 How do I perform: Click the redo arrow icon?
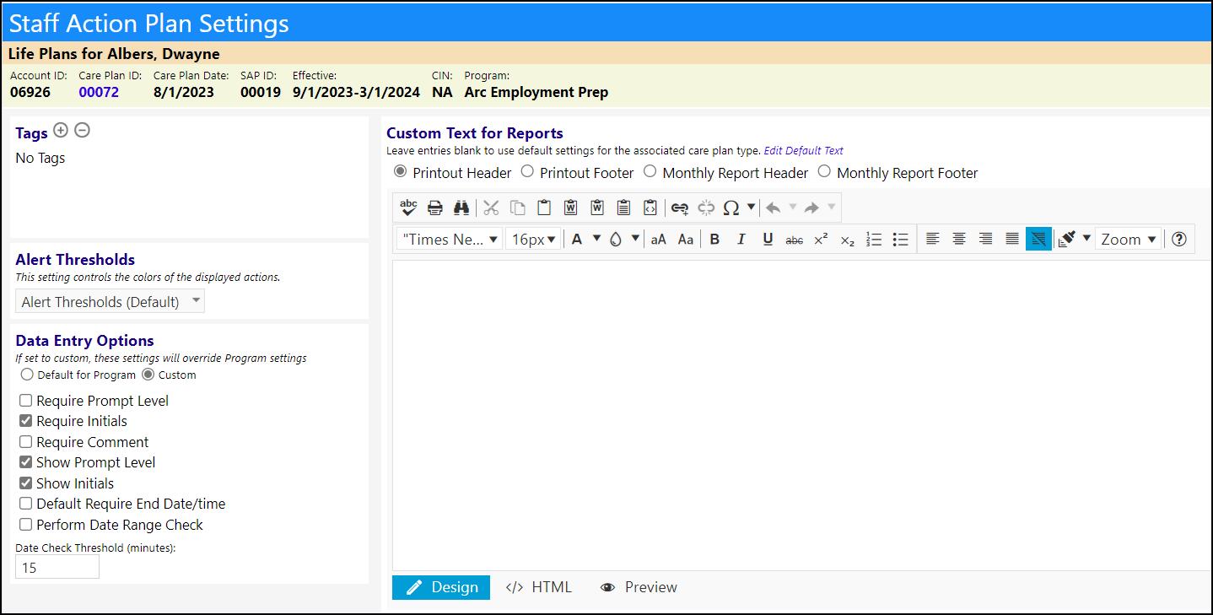tap(811, 208)
